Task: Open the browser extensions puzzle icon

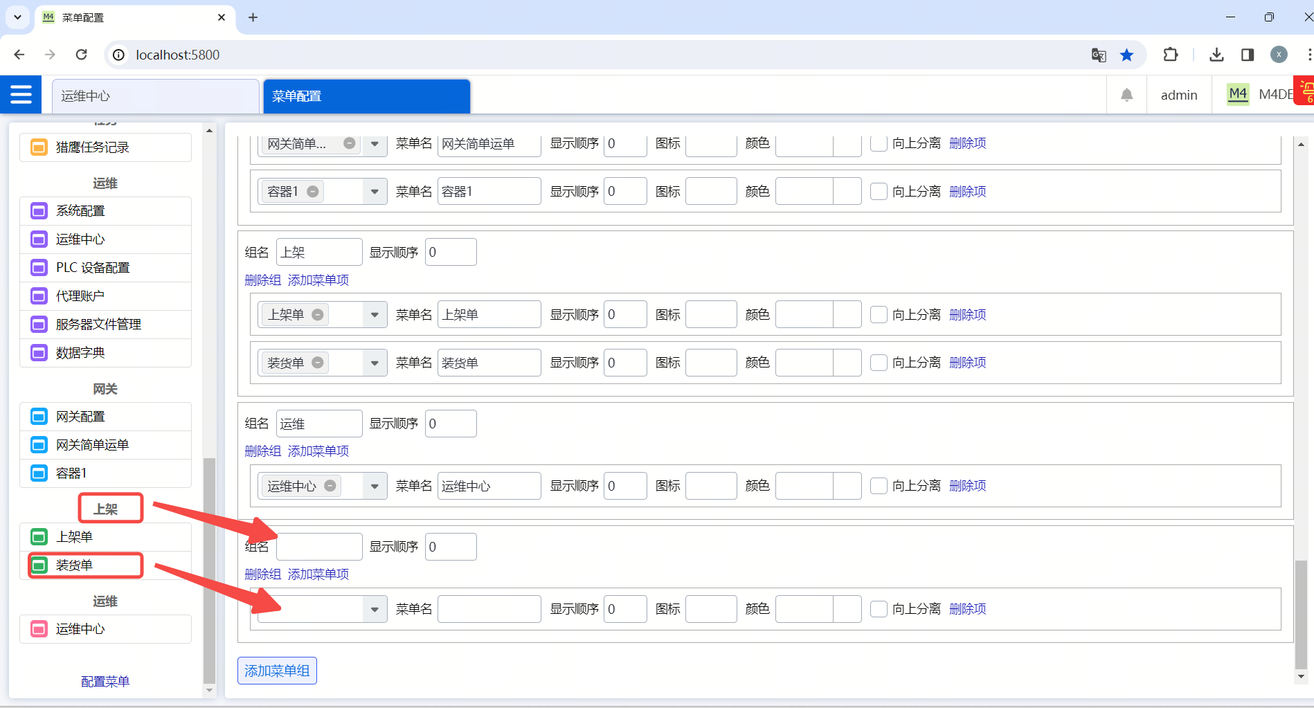Action: [1170, 55]
